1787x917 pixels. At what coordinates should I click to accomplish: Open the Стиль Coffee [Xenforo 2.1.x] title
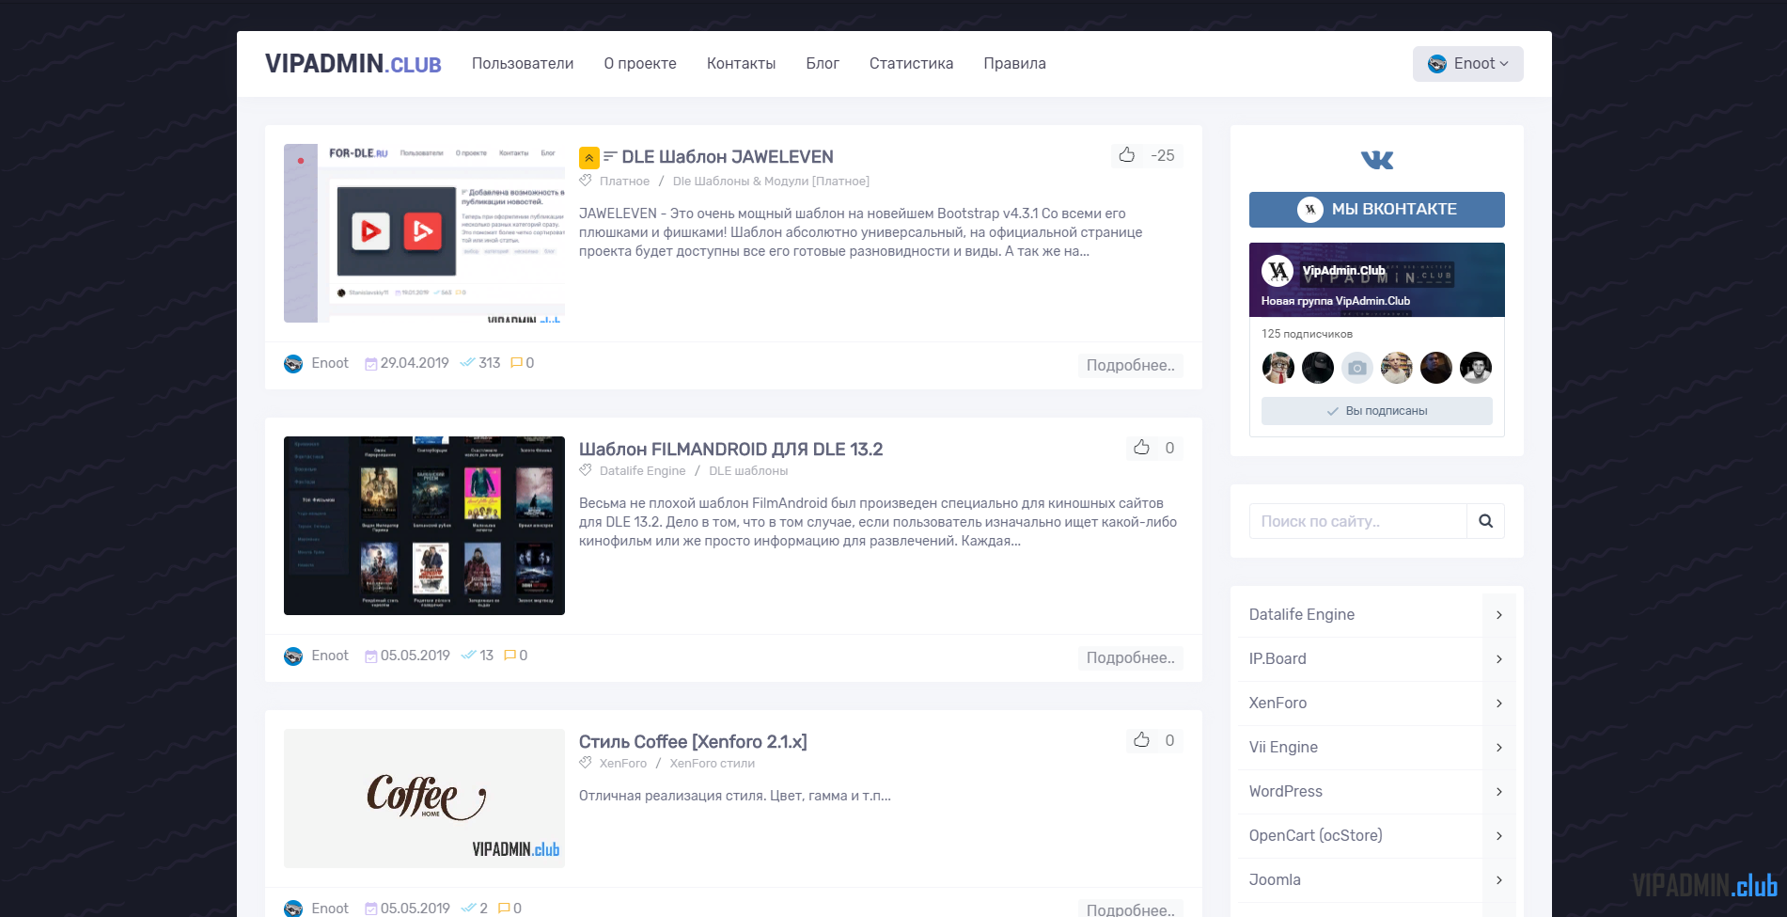(693, 742)
